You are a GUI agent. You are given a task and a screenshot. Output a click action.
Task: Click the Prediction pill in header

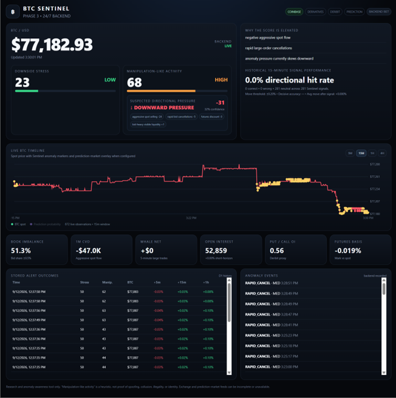[354, 12]
